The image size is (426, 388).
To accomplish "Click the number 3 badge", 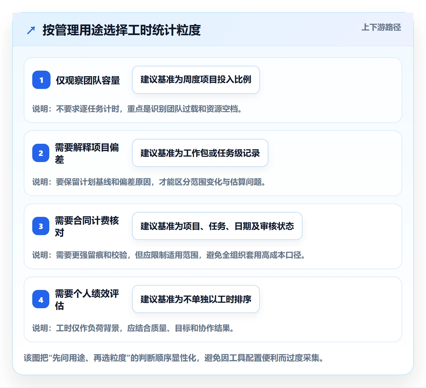I will 41,226.
